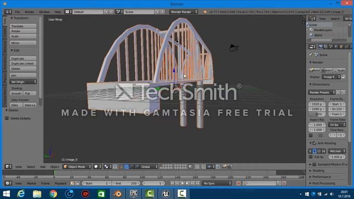Screen dimensions: 354x199
Task: Click the Join button
Action: tap(23, 75)
